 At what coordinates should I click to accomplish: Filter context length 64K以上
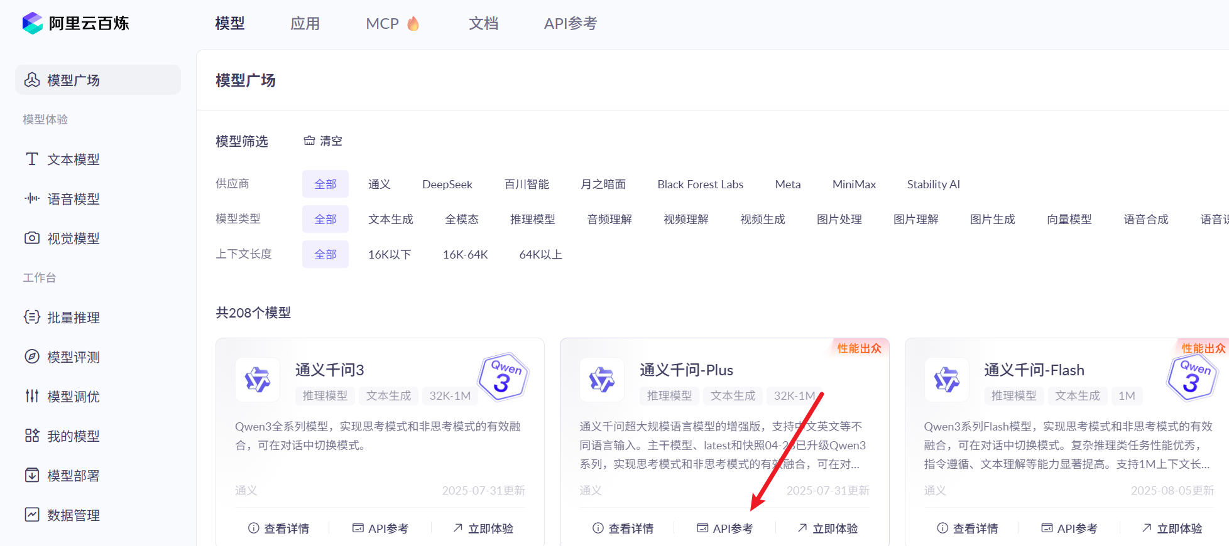[x=541, y=254]
